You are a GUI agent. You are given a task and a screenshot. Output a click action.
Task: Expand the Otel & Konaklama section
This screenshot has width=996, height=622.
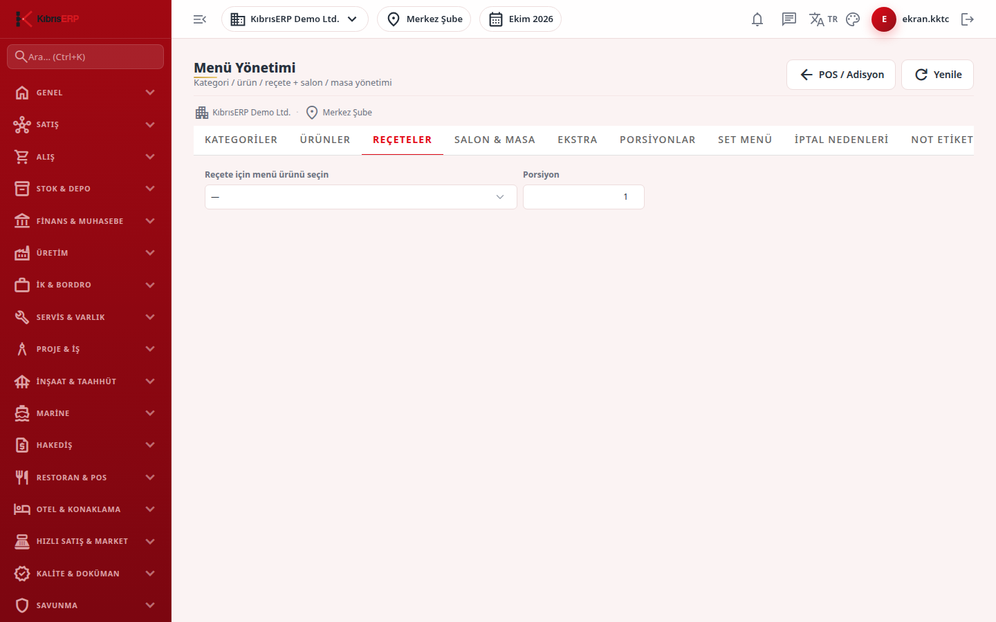[86, 509]
